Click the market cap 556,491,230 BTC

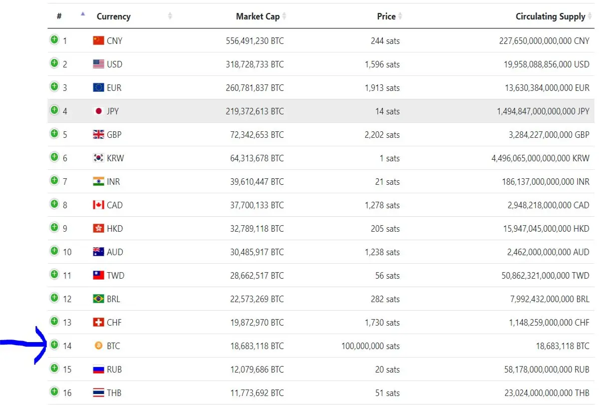point(255,41)
